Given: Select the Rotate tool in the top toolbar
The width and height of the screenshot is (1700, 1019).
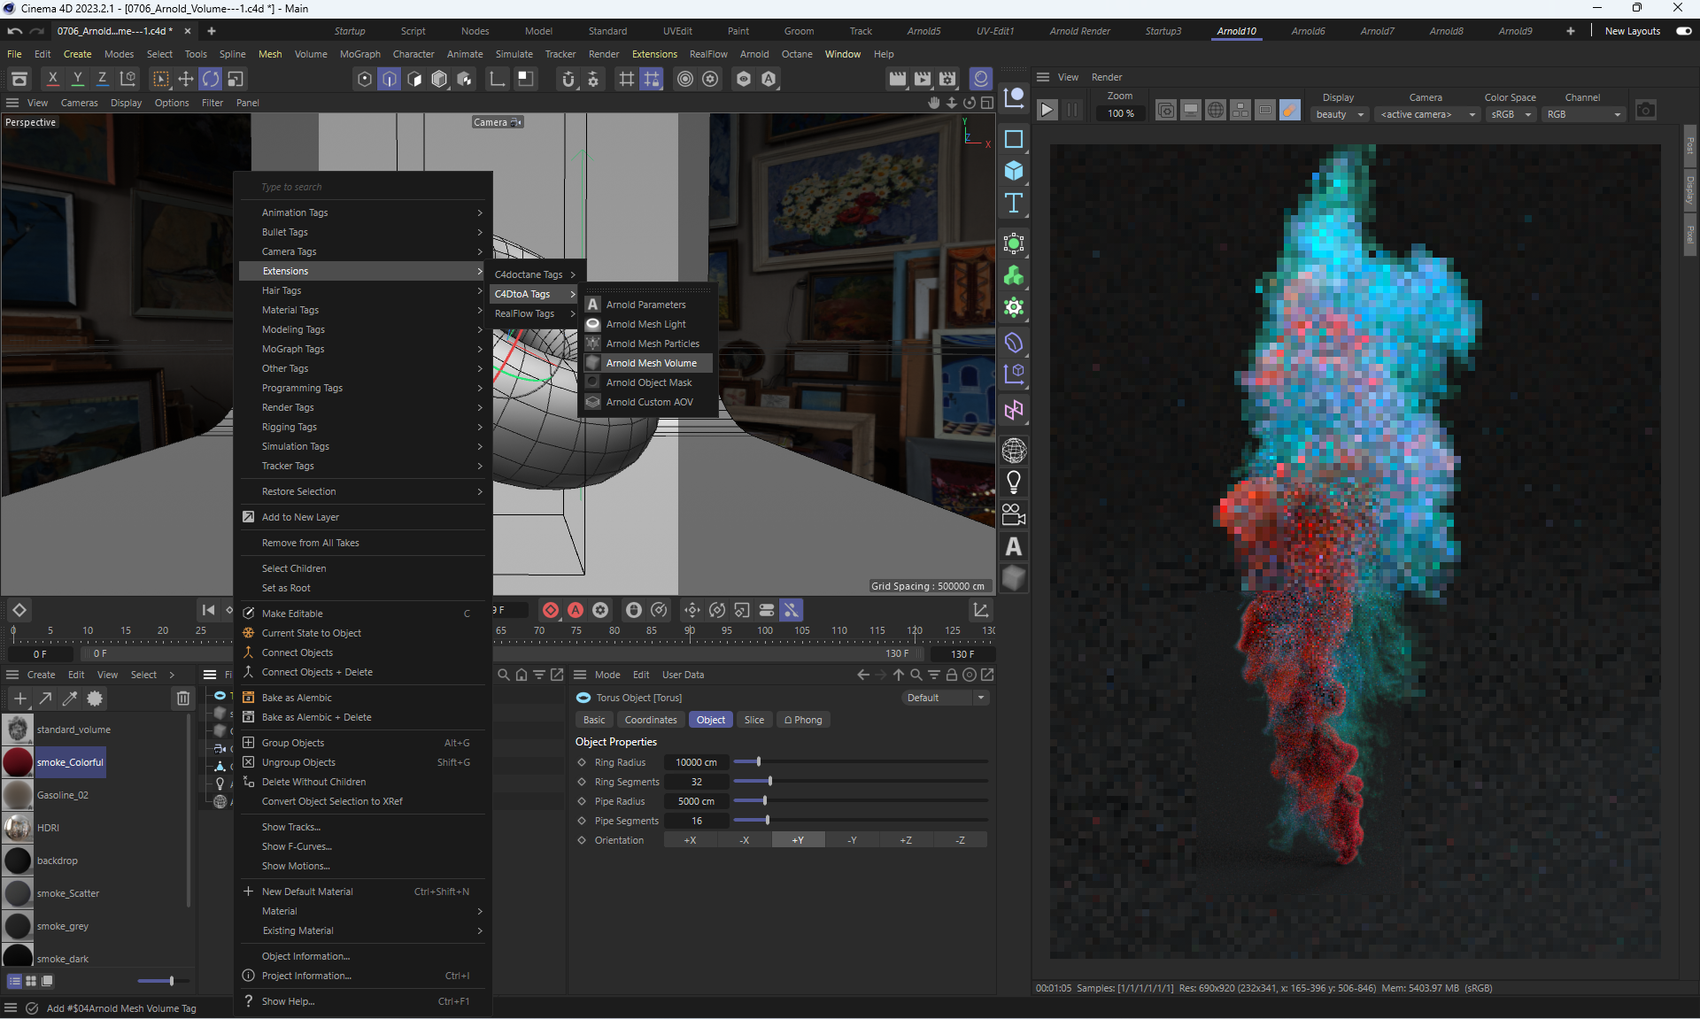Looking at the screenshot, I should point(211,79).
